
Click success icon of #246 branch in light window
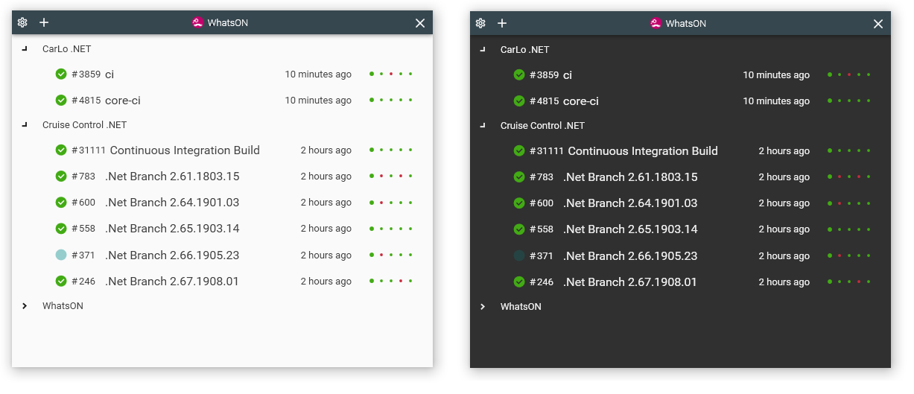pos(61,281)
